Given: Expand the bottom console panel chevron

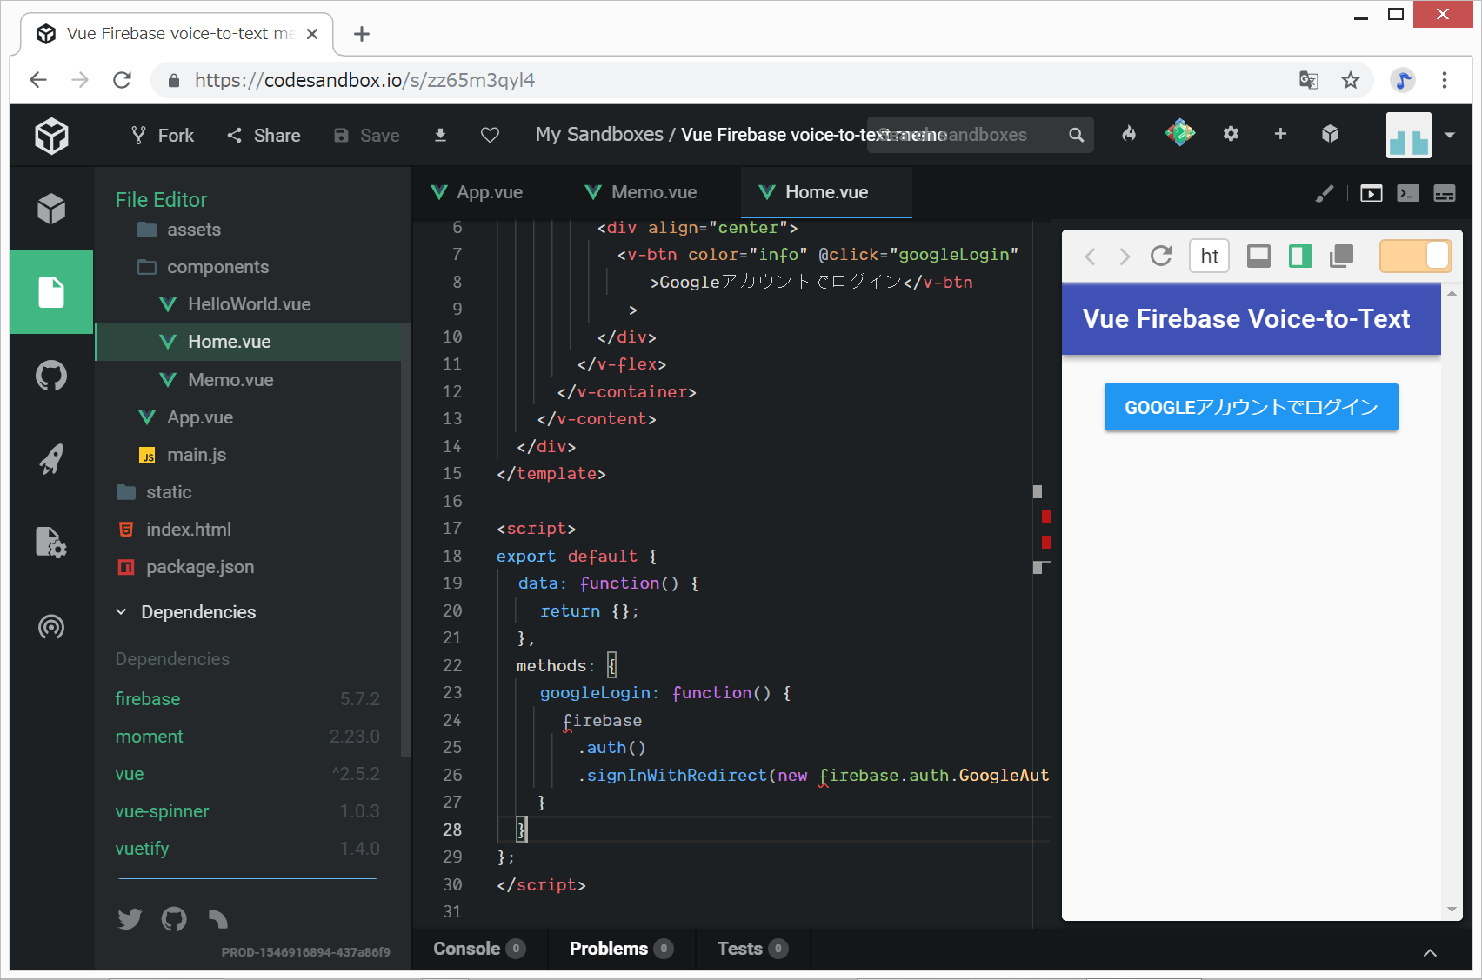Looking at the screenshot, I should click(1430, 953).
